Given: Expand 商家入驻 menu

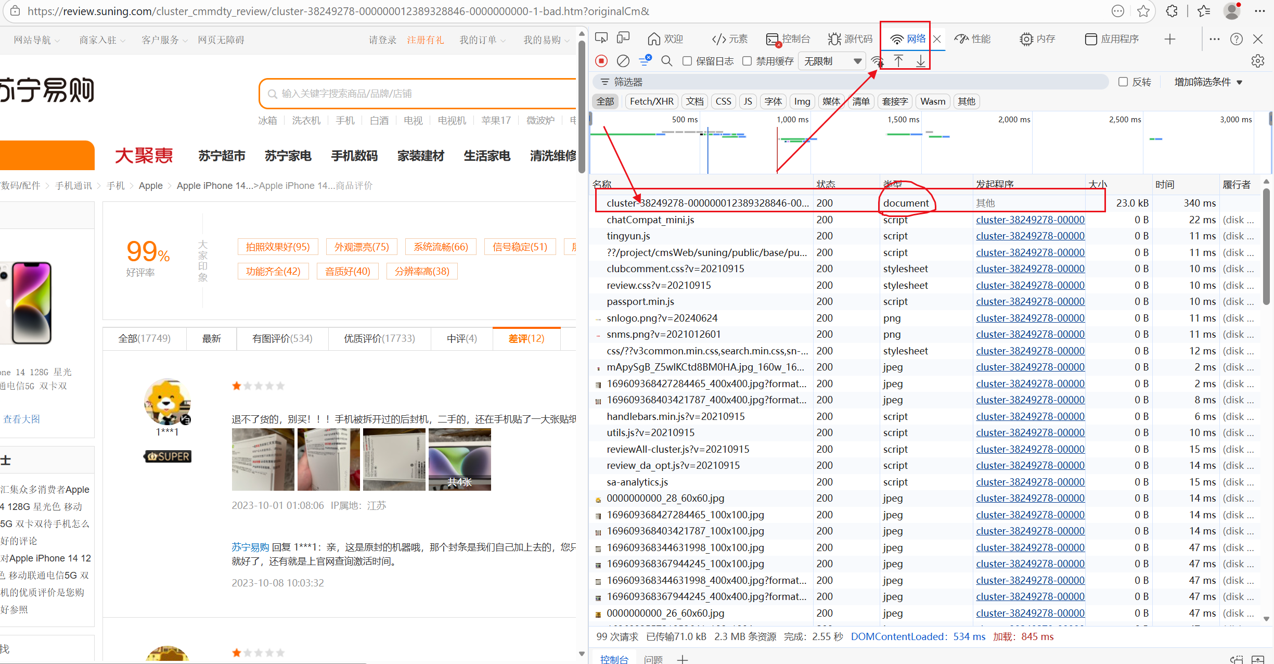Looking at the screenshot, I should coord(102,40).
